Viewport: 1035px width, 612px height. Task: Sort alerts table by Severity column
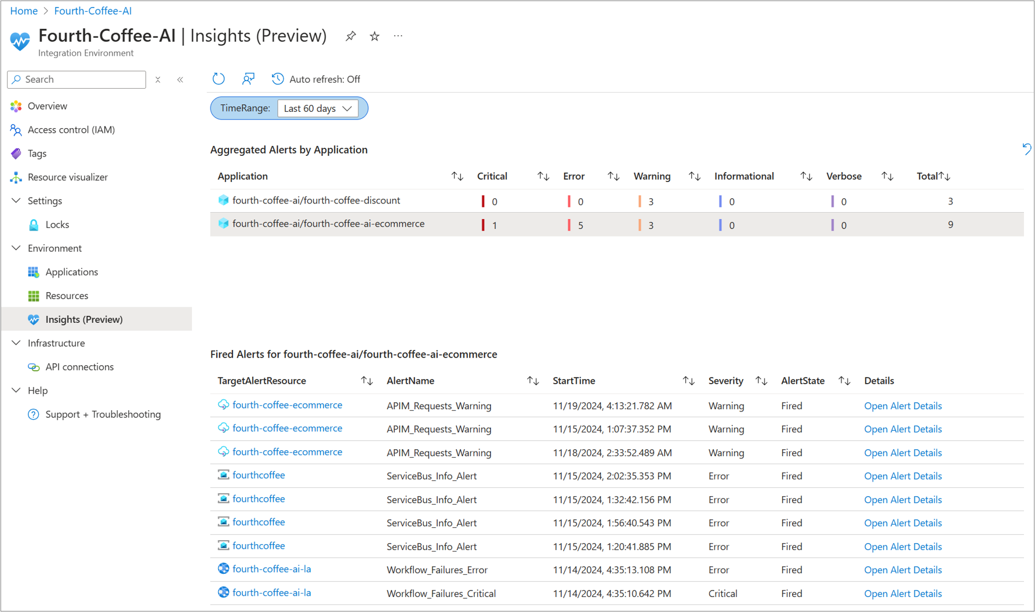pyautogui.click(x=761, y=381)
